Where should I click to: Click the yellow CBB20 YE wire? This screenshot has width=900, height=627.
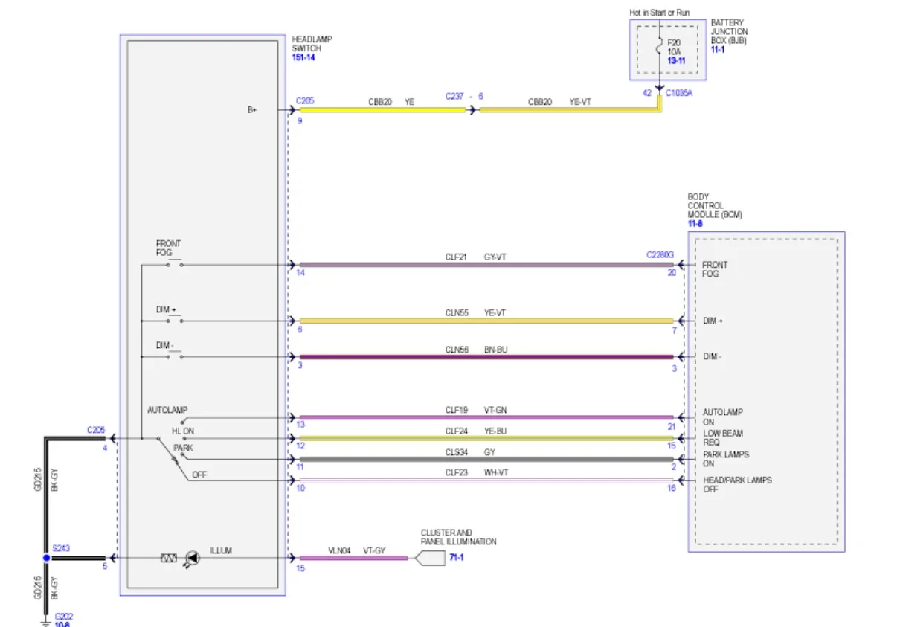click(x=382, y=109)
